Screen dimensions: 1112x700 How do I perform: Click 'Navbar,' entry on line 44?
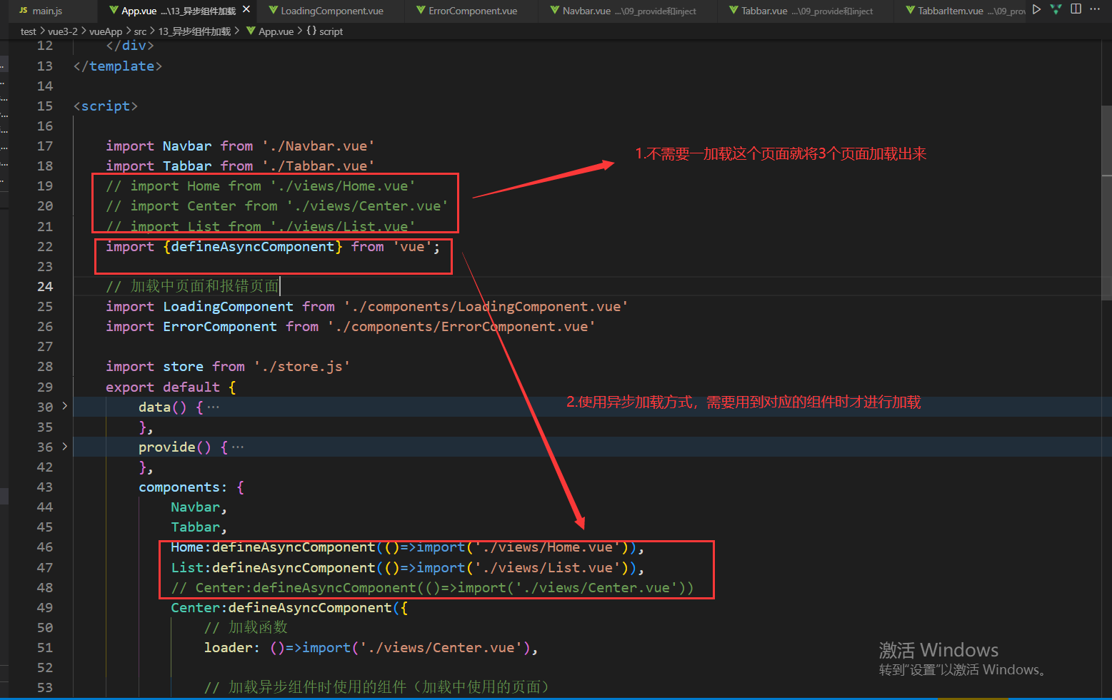pyautogui.click(x=199, y=507)
